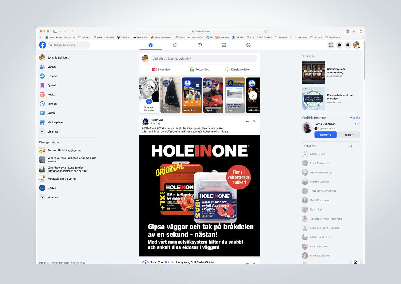Image resolution: width=401 pixels, height=284 pixels.
Task: Open Känsla/aktivitet in the post composer
Action: [x=238, y=69]
